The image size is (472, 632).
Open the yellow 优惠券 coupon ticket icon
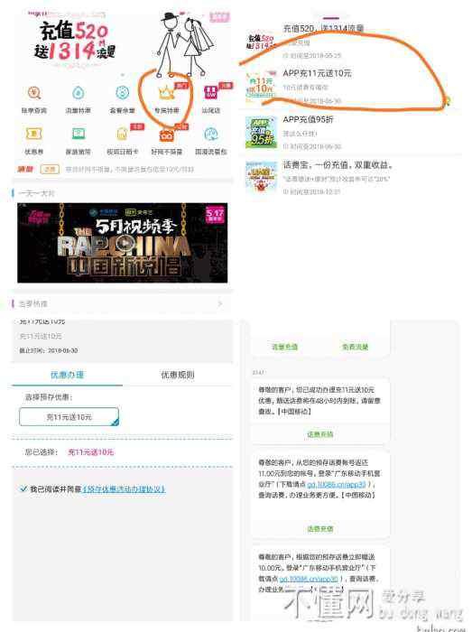click(x=33, y=134)
